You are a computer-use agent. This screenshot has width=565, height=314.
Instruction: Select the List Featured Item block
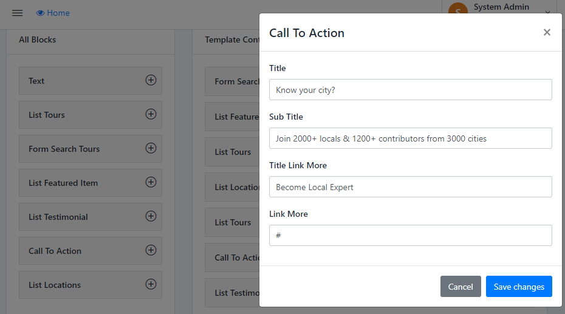(x=63, y=183)
